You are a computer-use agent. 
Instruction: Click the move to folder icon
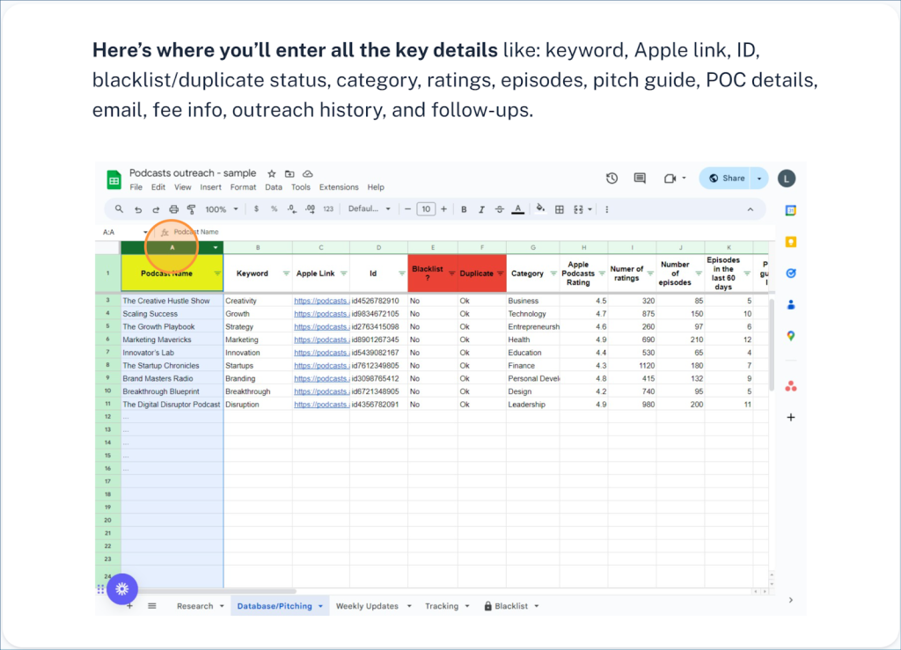point(289,173)
